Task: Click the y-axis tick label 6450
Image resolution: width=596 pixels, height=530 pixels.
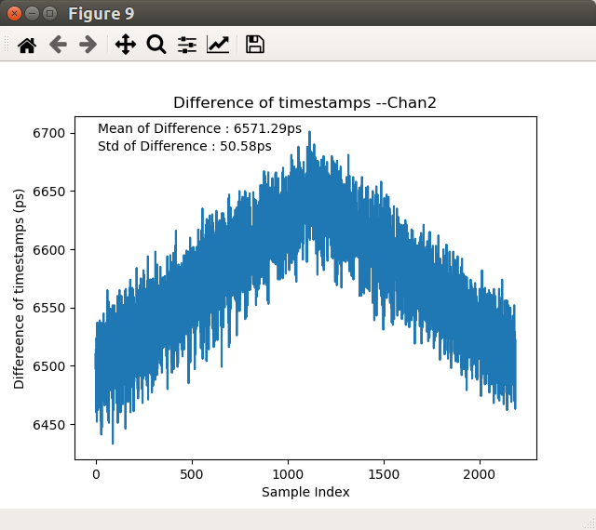Action: pyautogui.click(x=49, y=425)
